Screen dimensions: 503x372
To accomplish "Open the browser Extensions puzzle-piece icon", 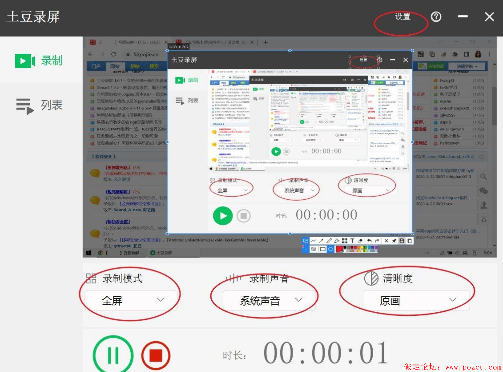I will point(455,54).
